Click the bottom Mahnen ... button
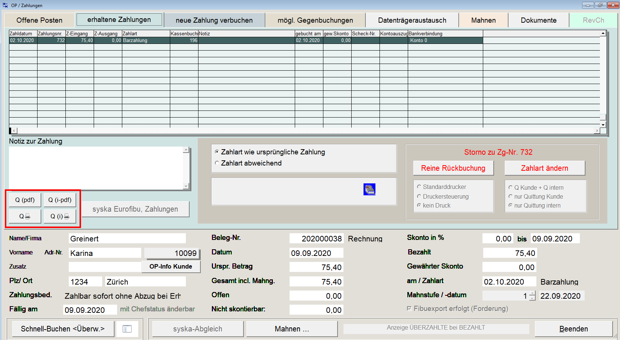Image resolution: width=620 pixels, height=340 pixels. tap(292, 329)
